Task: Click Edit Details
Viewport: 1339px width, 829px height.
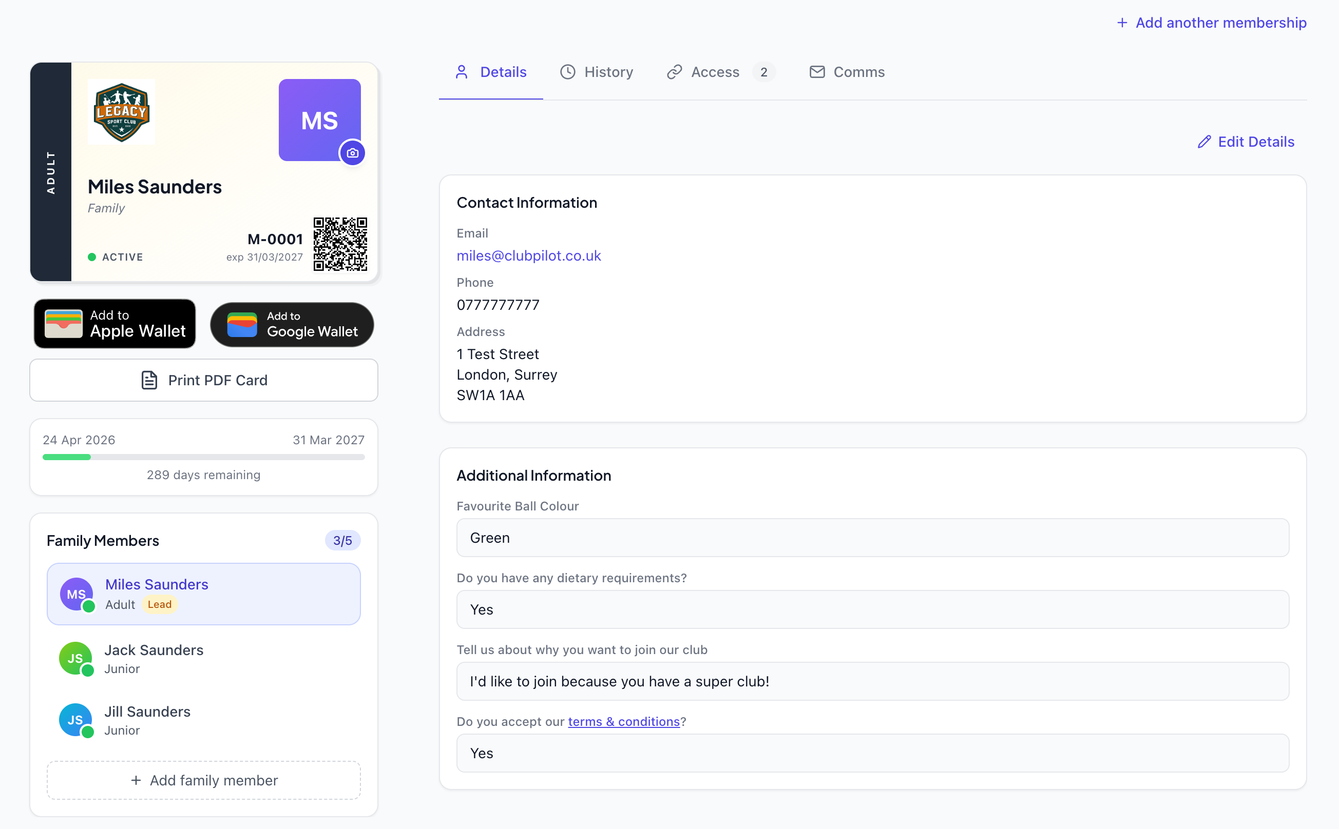Action: click(1246, 142)
